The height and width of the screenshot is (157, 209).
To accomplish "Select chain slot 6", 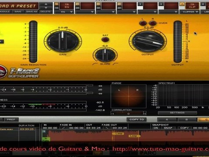I will tap(161, 4).
